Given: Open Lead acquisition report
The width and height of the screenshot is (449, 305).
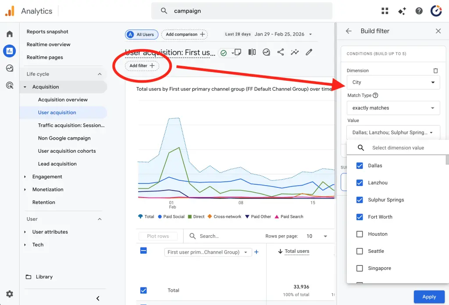Looking at the screenshot, I should coord(57,164).
